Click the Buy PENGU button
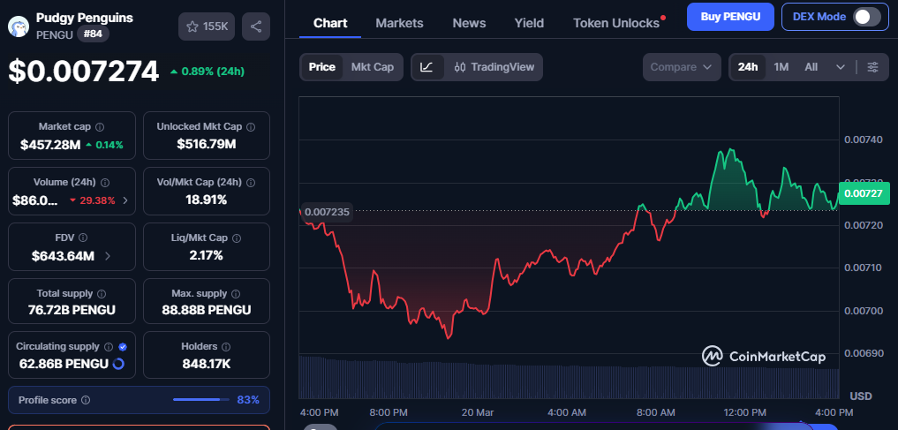898x430 pixels. (x=730, y=17)
